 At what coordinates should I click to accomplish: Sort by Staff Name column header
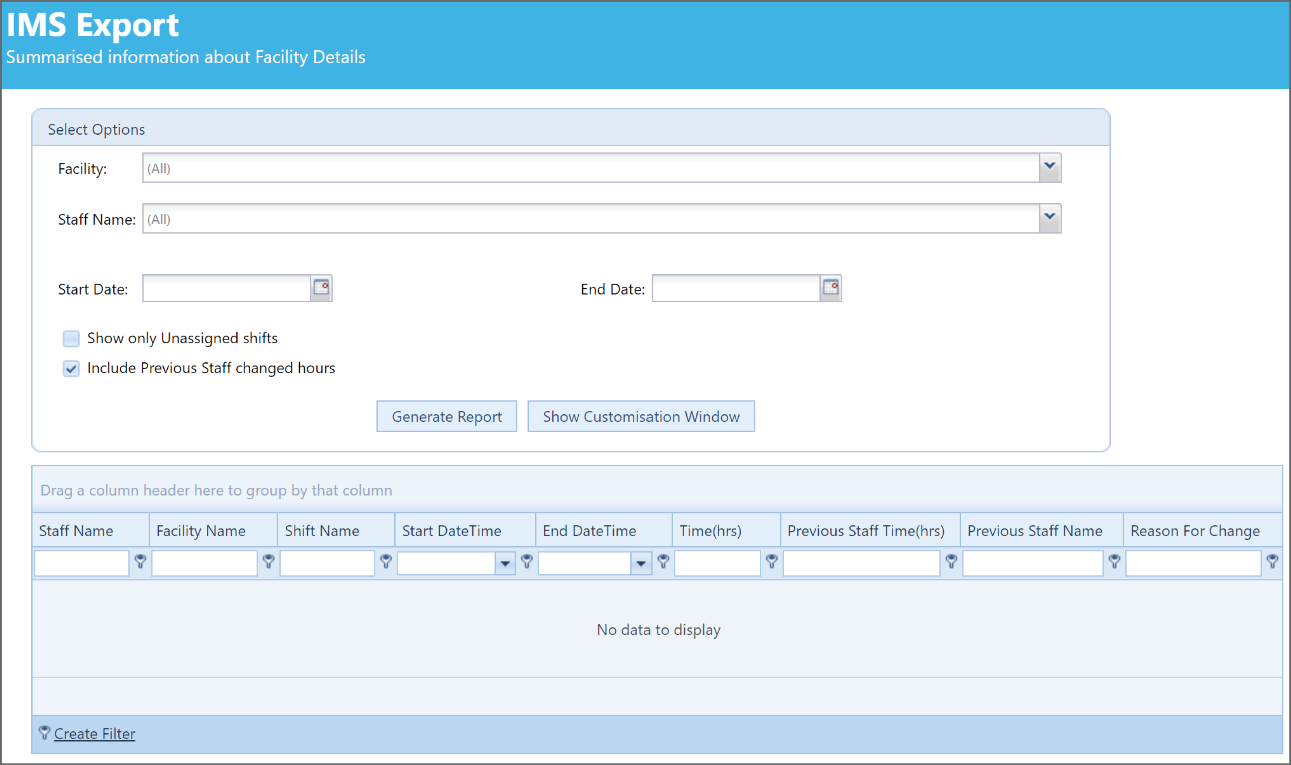(x=91, y=530)
